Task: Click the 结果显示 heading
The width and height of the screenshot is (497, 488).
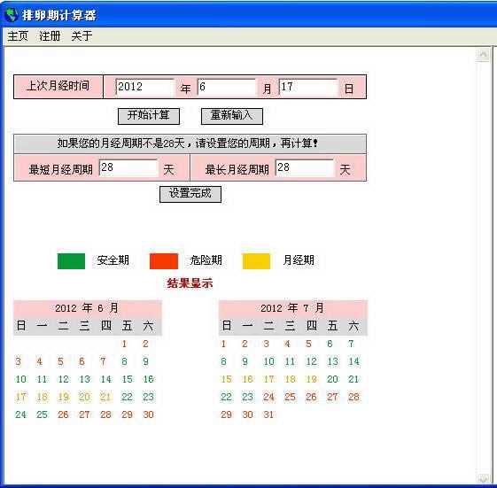Action: 190,283
